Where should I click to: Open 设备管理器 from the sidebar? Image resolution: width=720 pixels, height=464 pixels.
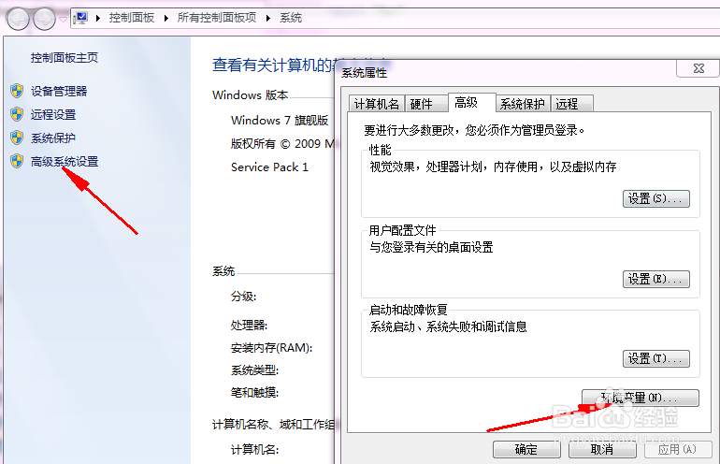coord(59,91)
